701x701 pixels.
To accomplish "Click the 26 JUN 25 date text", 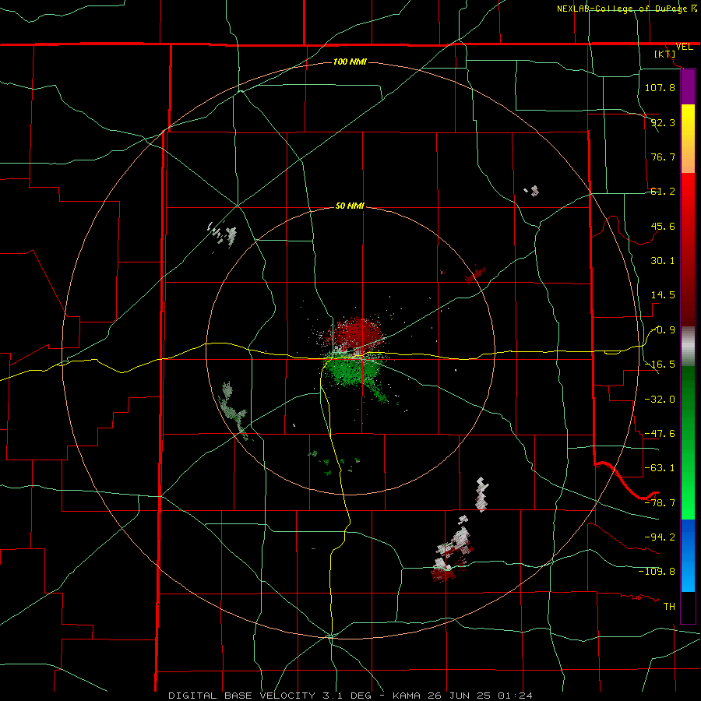I will coord(459,696).
